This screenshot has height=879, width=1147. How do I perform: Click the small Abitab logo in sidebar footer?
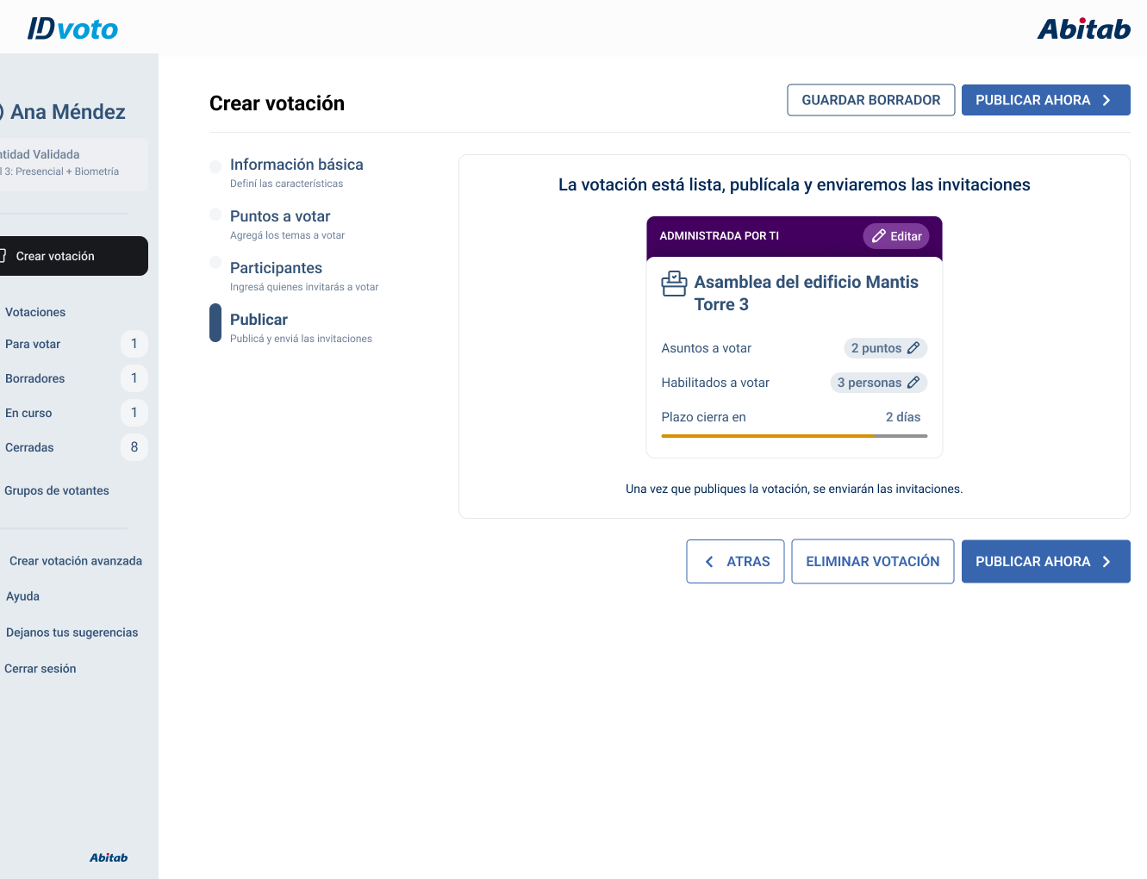[x=109, y=857]
